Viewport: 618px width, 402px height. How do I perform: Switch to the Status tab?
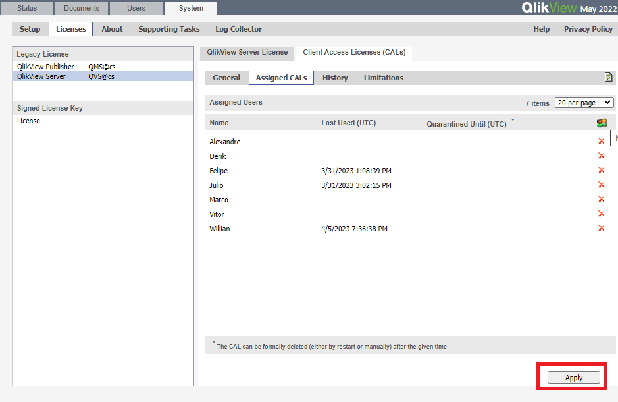27,8
